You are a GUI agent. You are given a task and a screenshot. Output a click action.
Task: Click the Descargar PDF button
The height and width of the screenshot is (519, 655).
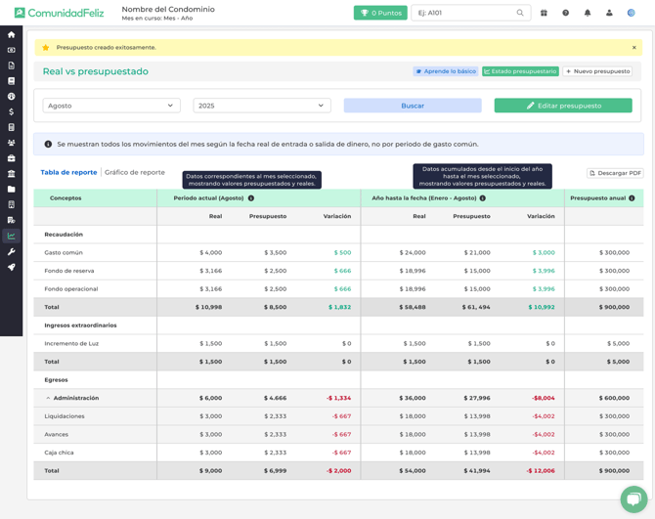pos(615,173)
